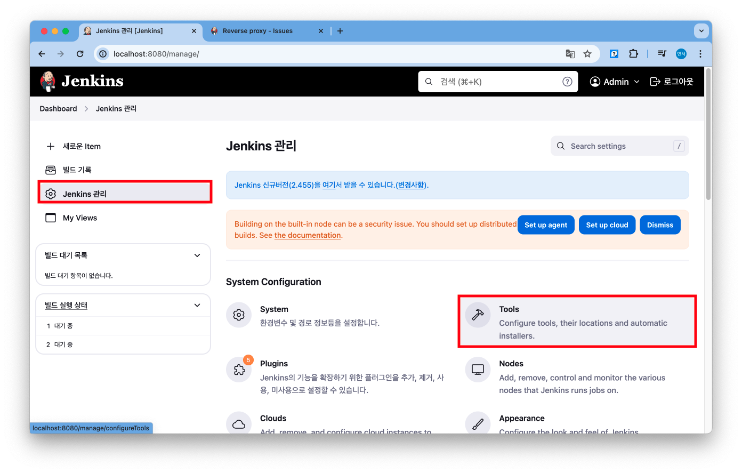Click the System gear icon
Image resolution: width=742 pixels, height=473 pixels.
[239, 315]
